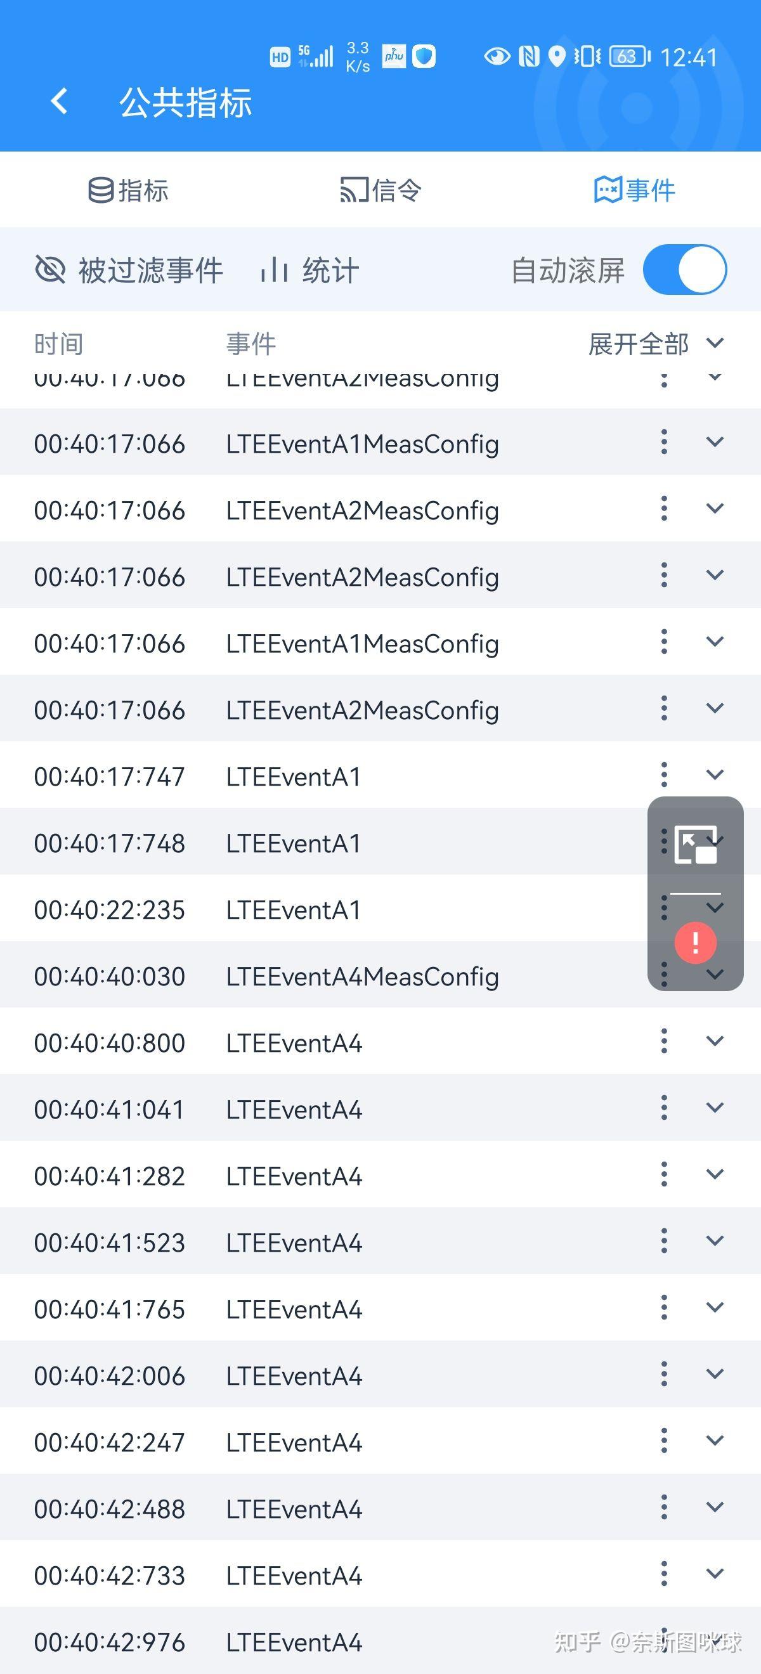Tap the back arrow in header
The height and width of the screenshot is (1674, 761).
[x=59, y=101]
